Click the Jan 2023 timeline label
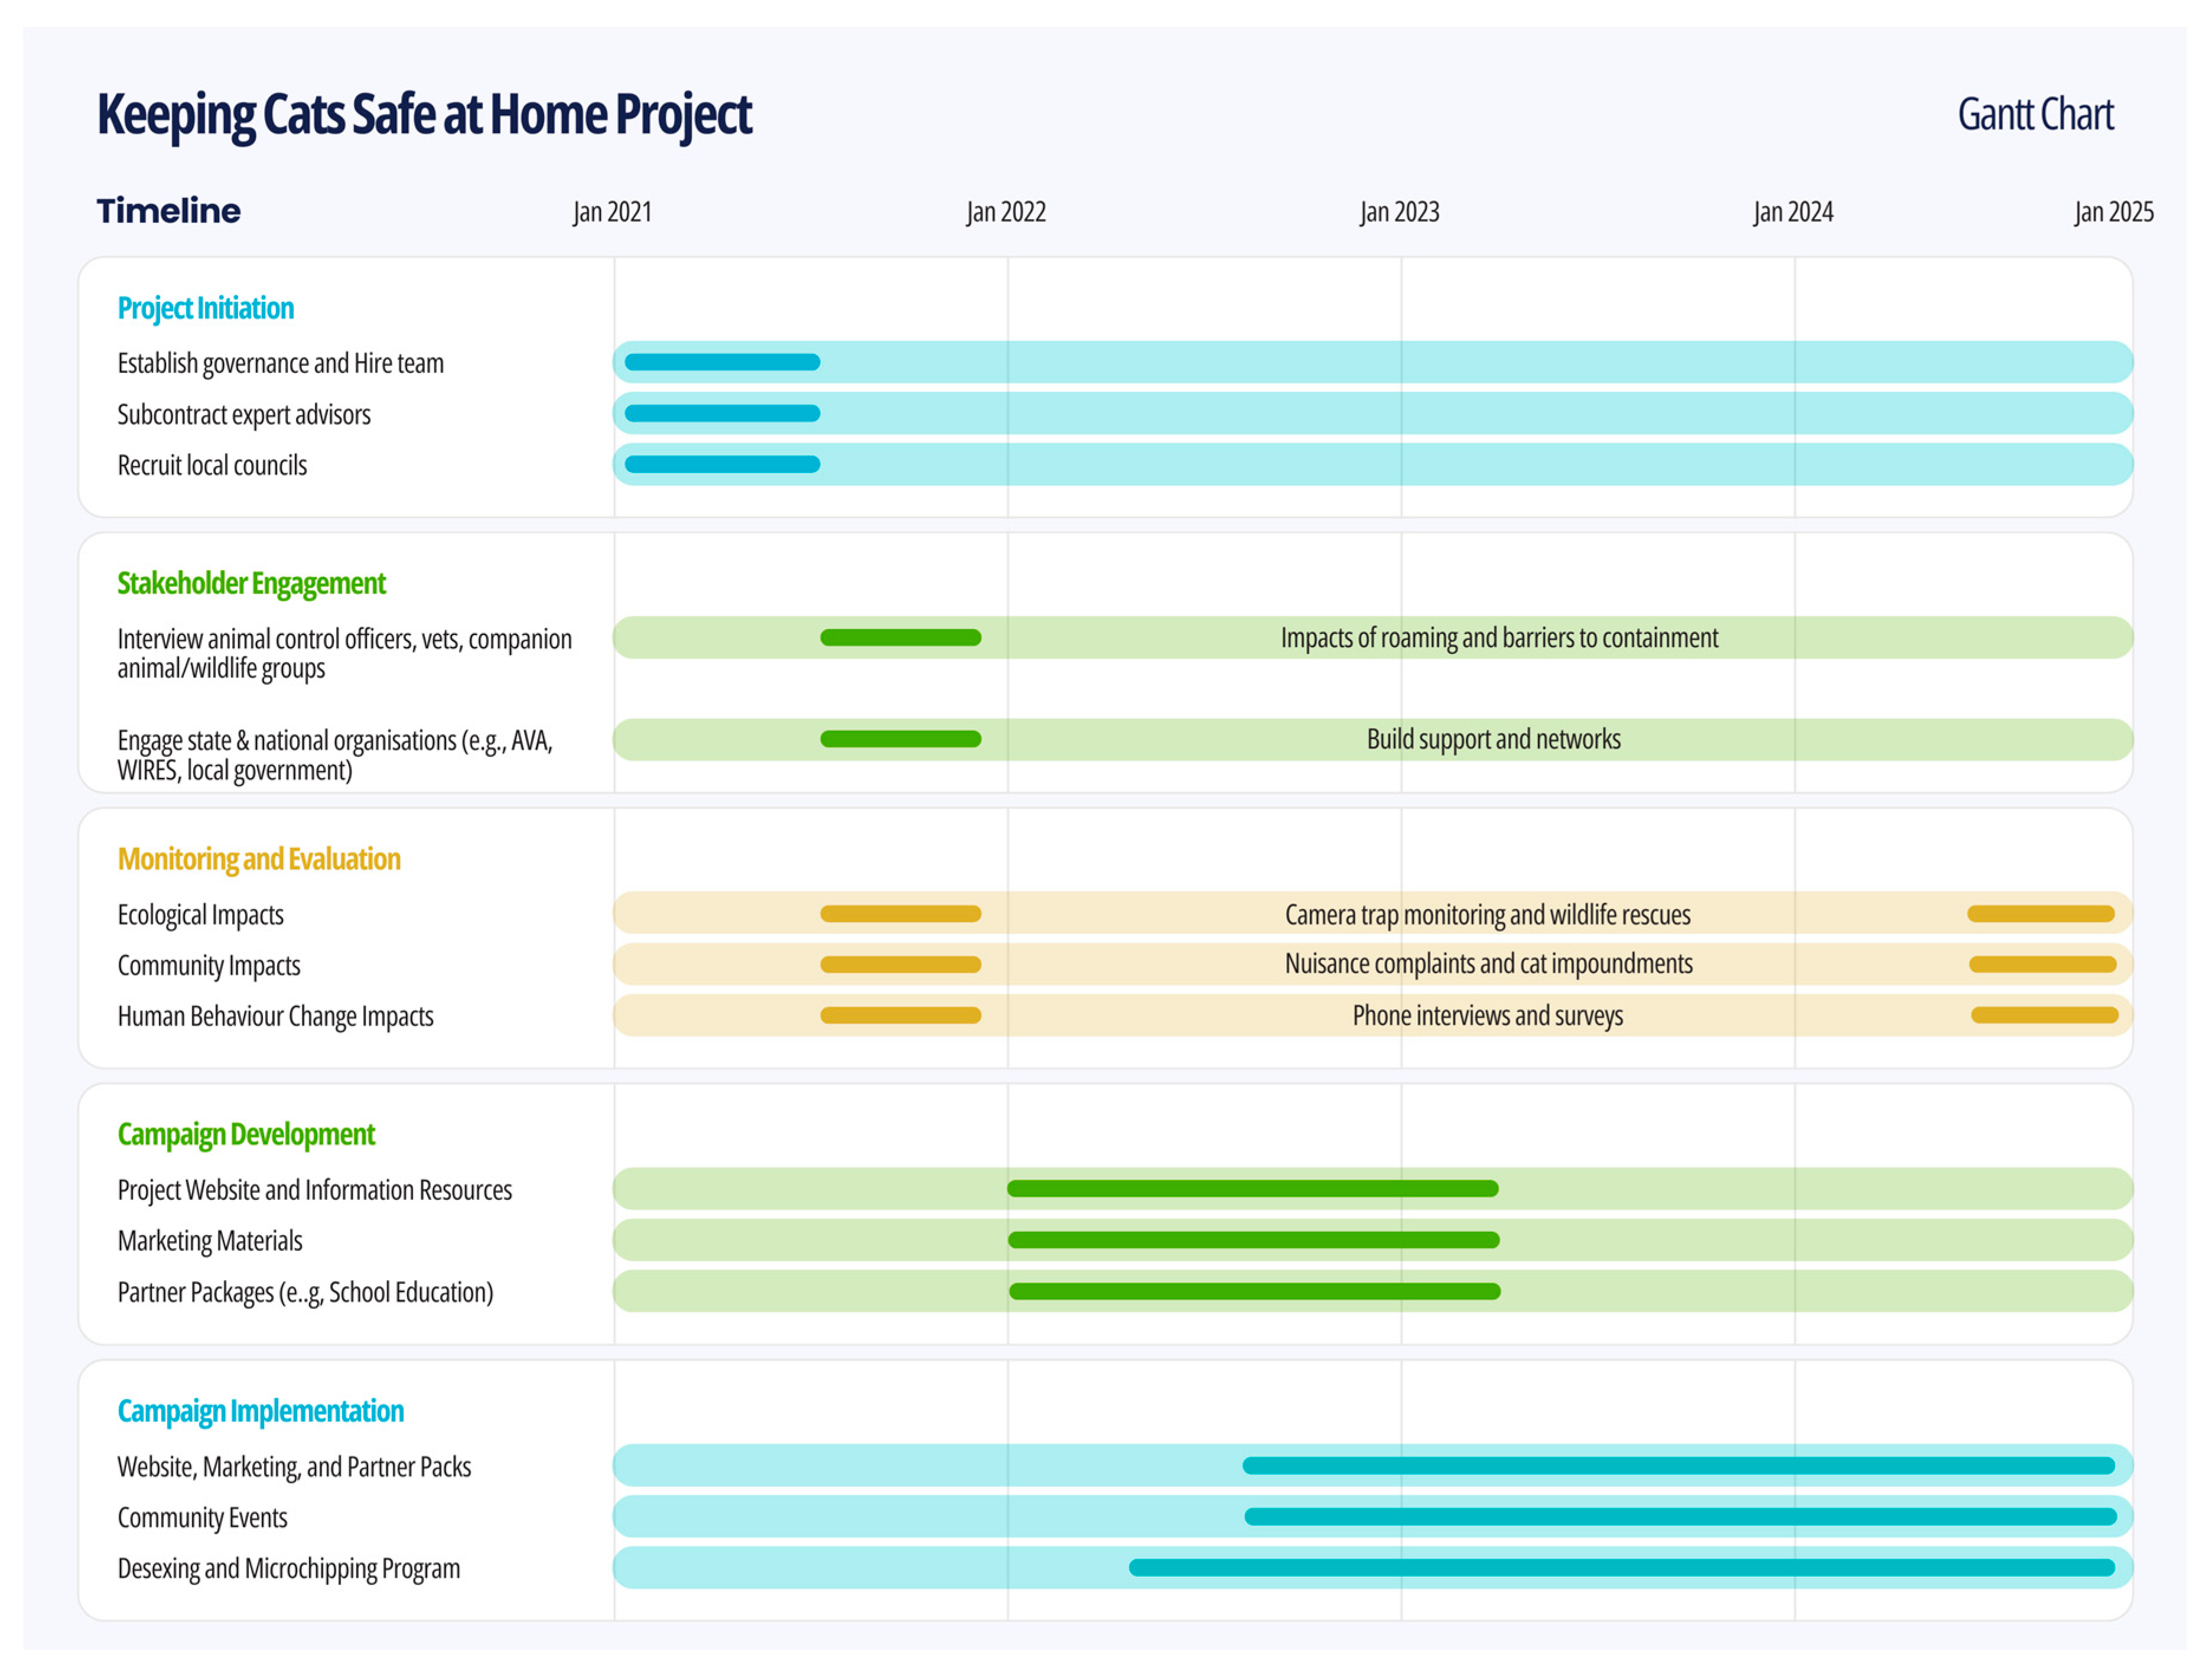2212x1676 pixels. (1399, 212)
